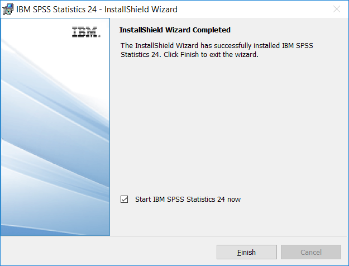Click the underlined F on the Finish button
349x266 pixels.
pyautogui.click(x=239, y=253)
